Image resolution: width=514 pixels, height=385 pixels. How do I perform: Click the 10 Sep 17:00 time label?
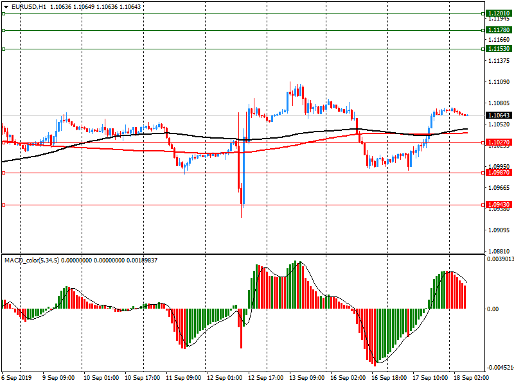(x=143, y=378)
